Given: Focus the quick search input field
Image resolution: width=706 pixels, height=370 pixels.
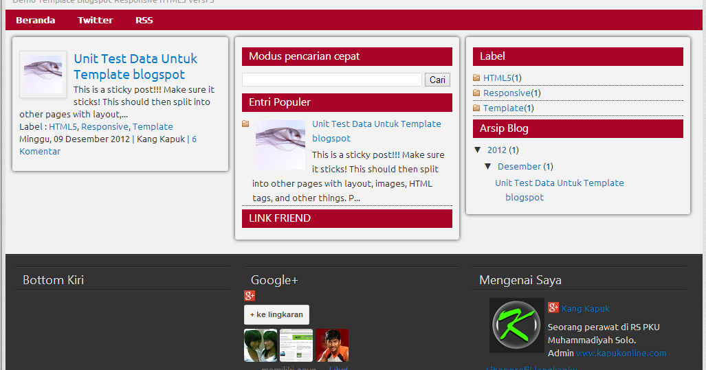Looking at the screenshot, I should coord(332,80).
